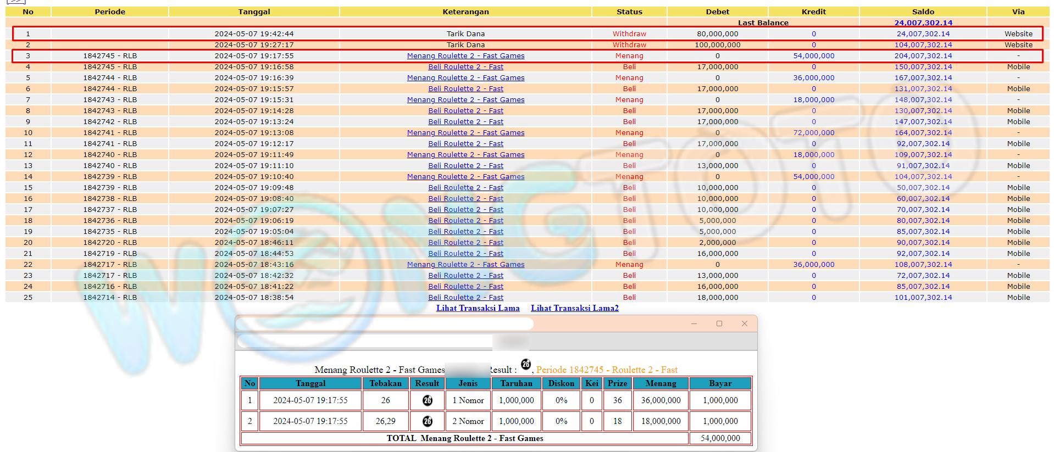Click the Last Balance amount above the rows
The height and width of the screenshot is (452, 1054).
coord(923,23)
